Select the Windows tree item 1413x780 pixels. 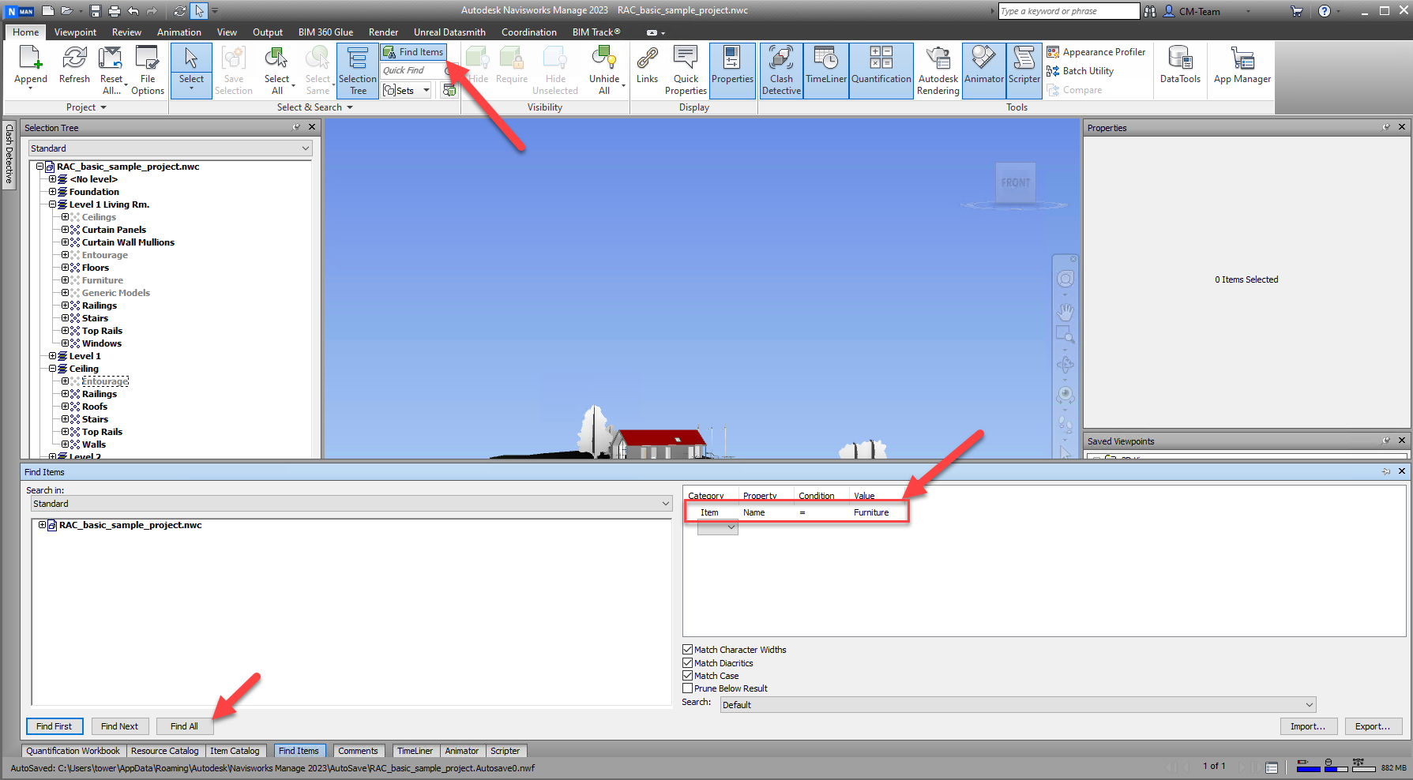(102, 343)
